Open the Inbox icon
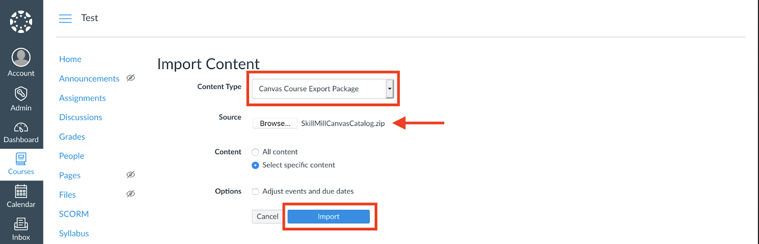This screenshot has height=244, width=759. point(21,224)
